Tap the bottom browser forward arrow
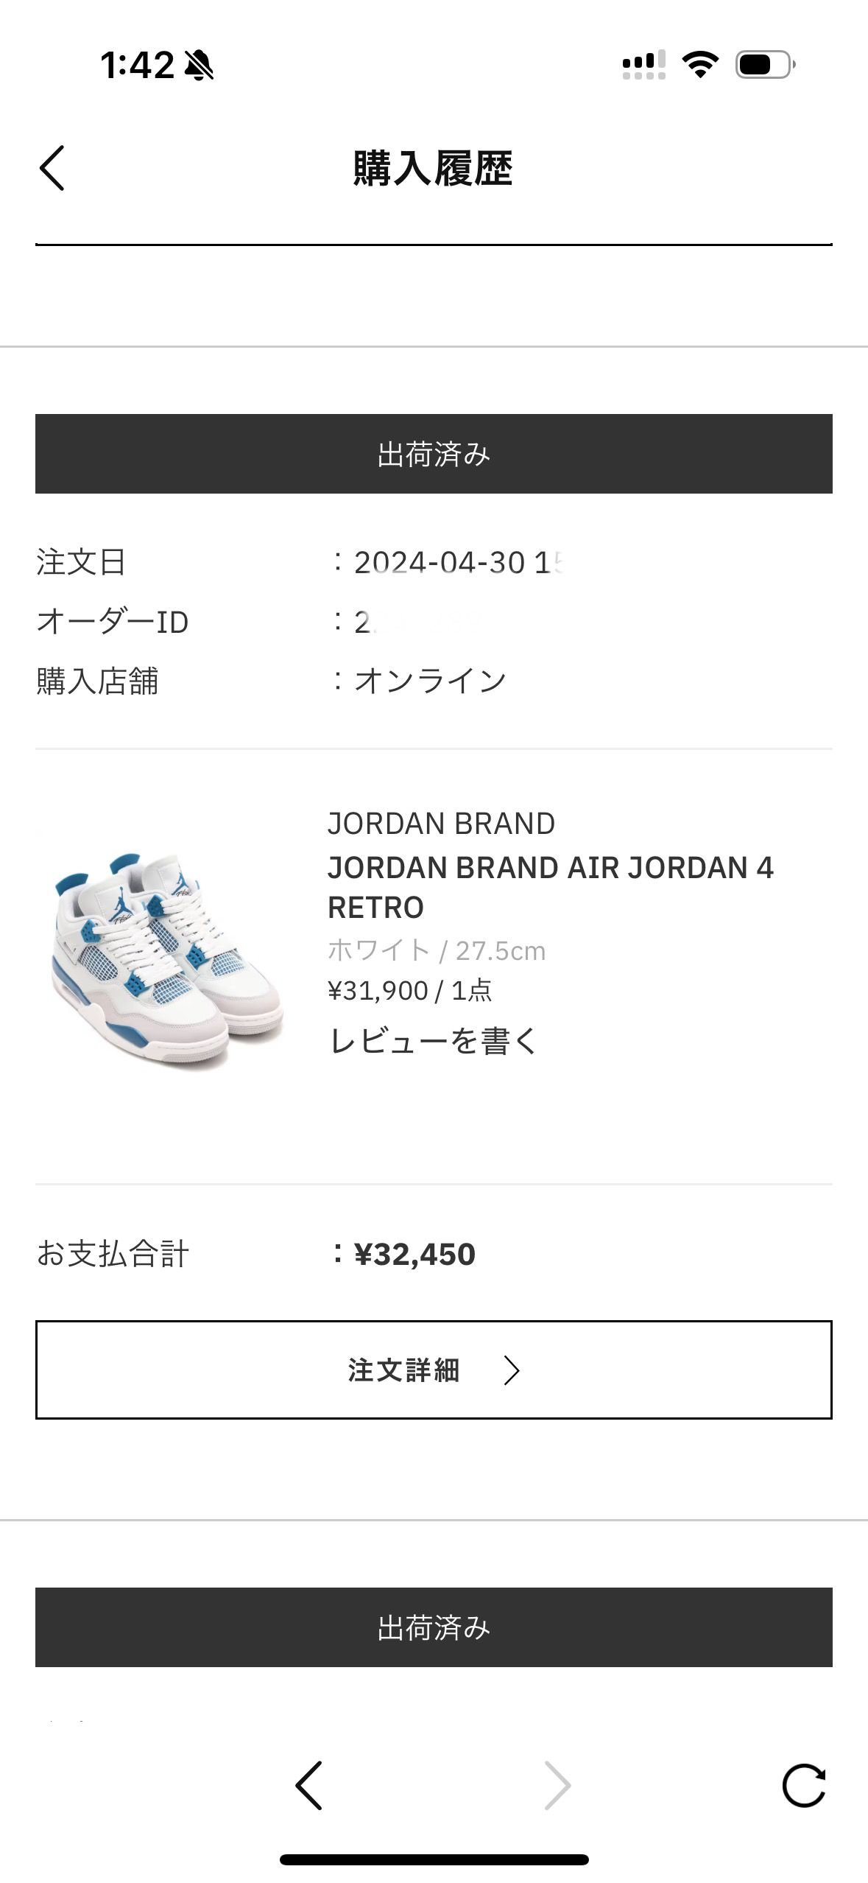The height and width of the screenshot is (1883, 868). 557,1785
